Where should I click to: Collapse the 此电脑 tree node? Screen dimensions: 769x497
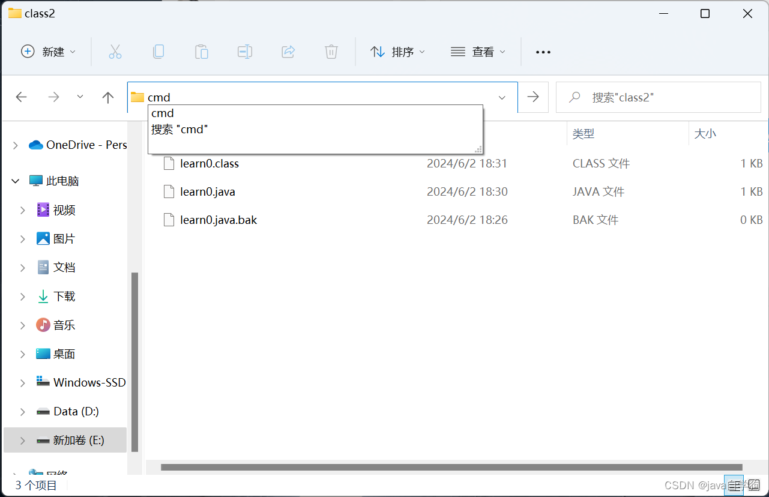(16, 181)
